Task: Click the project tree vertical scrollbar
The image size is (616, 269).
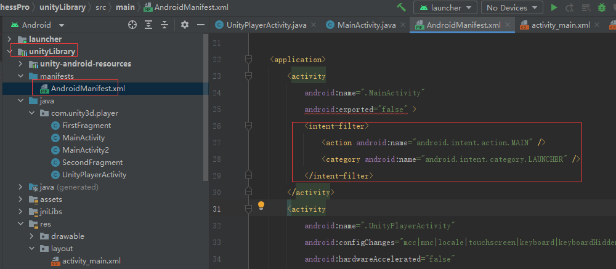Action: [206, 107]
